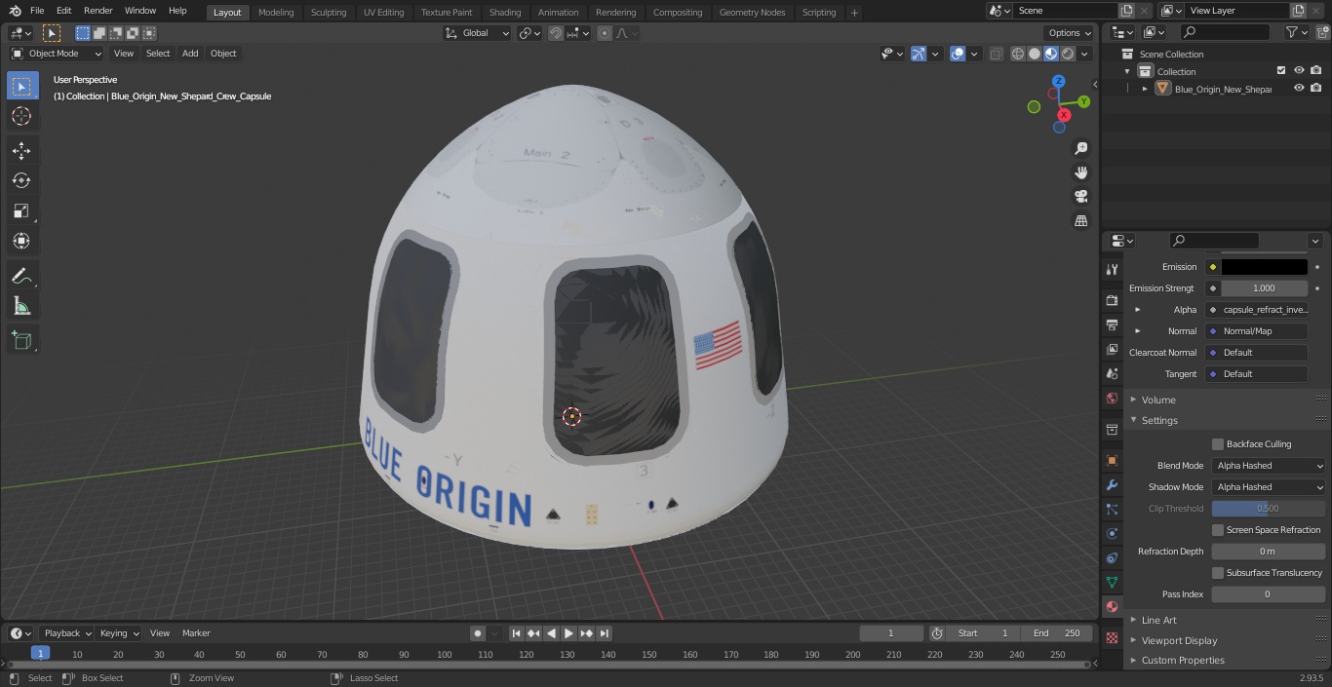
Task: Open the Material properties tab
Action: (x=1112, y=606)
